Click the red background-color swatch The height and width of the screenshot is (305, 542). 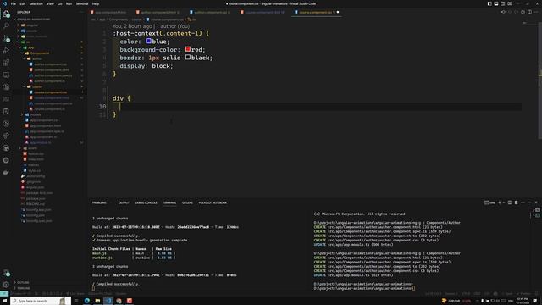[x=188, y=49]
